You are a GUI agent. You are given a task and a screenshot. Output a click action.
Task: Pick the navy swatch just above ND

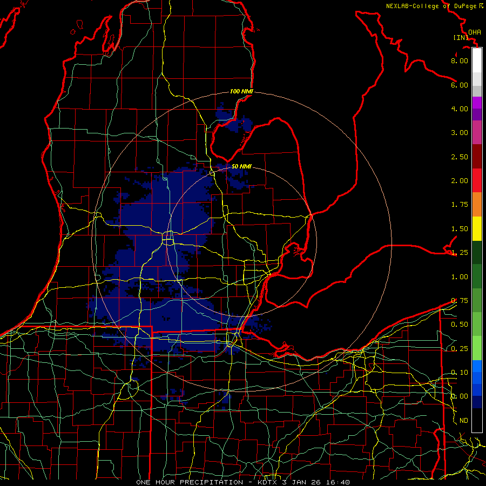click(x=477, y=402)
